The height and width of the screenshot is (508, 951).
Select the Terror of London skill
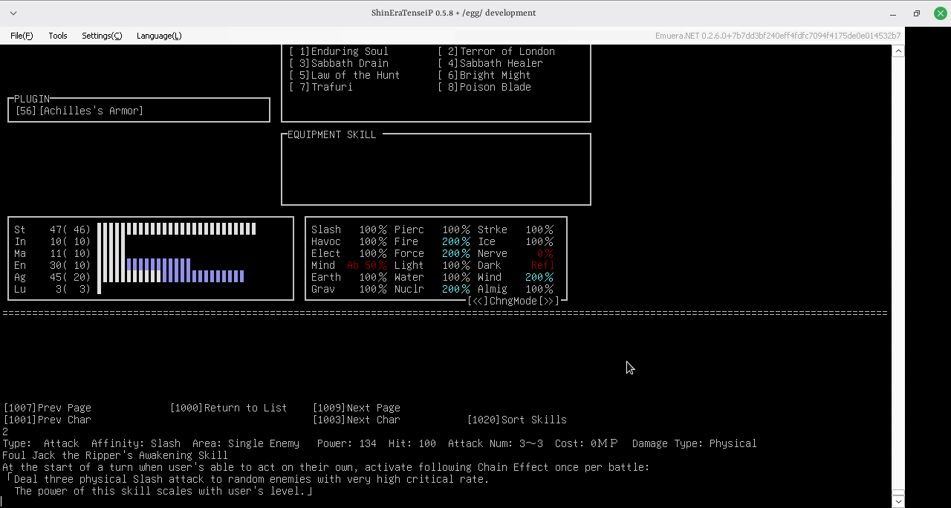(496, 51)
